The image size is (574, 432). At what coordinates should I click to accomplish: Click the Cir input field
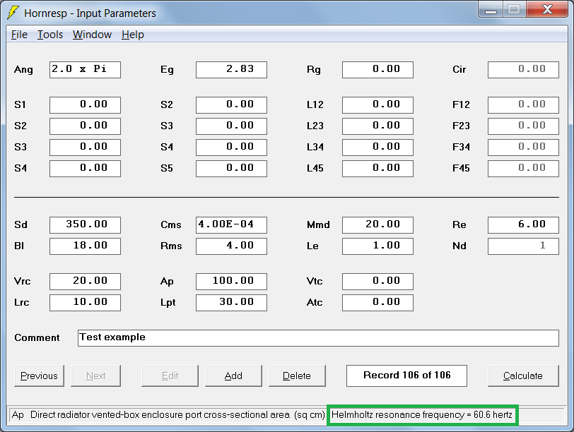coord(524,70)
